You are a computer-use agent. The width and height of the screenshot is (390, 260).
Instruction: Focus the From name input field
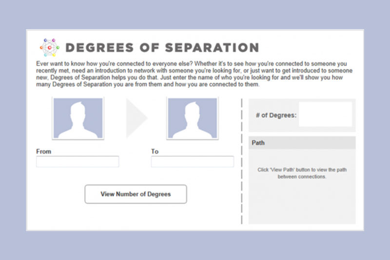point(78,161)
